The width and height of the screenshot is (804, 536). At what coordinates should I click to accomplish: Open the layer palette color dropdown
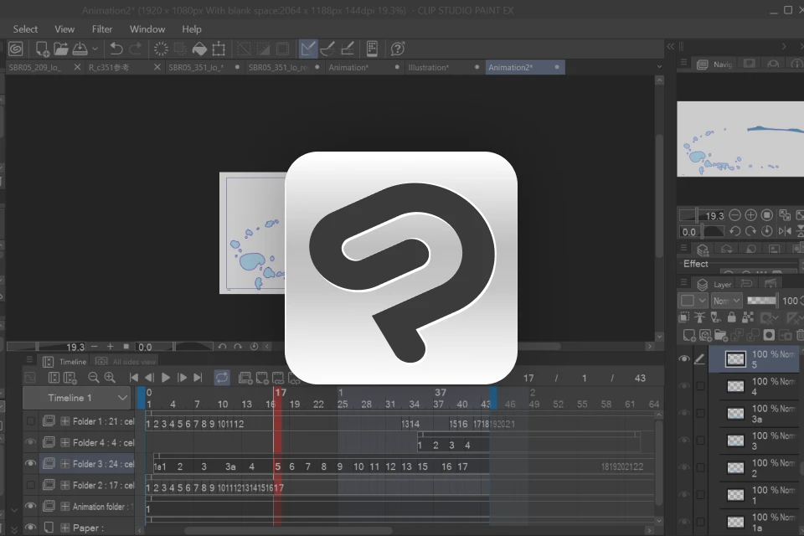[x=693, y=301]
